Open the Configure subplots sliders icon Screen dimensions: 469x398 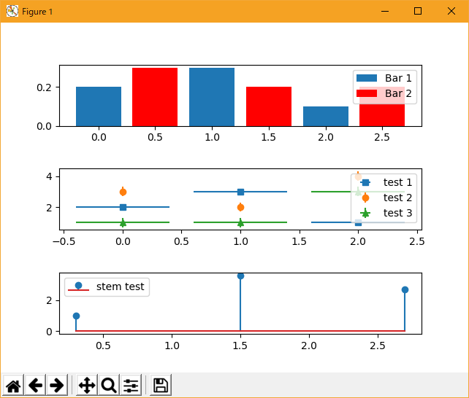pos(131,385)
